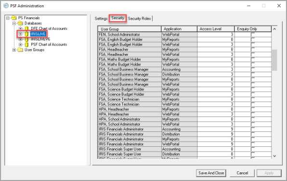
Task: Click the PSF Administration app icon
Action: point(6,6)
